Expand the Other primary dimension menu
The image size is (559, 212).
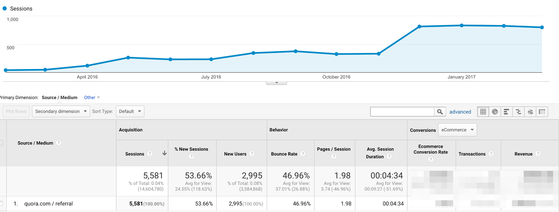92,98
